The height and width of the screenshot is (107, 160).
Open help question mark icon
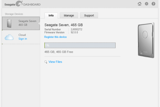[x=153, y=4]
